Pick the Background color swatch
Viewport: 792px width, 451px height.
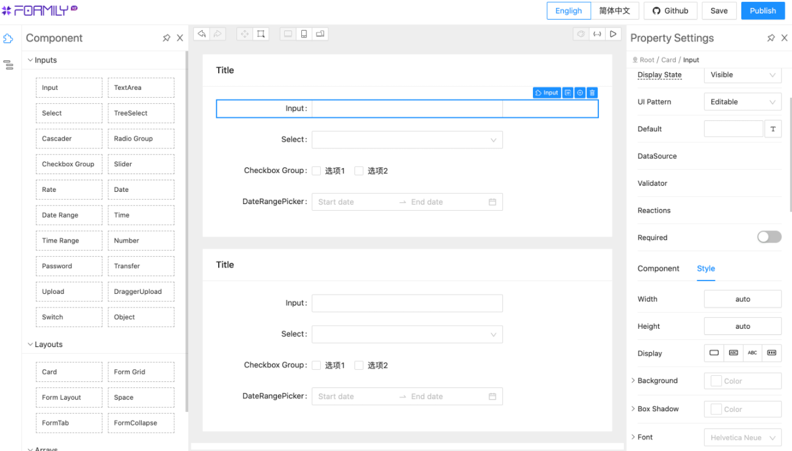[x=716, y=381]
